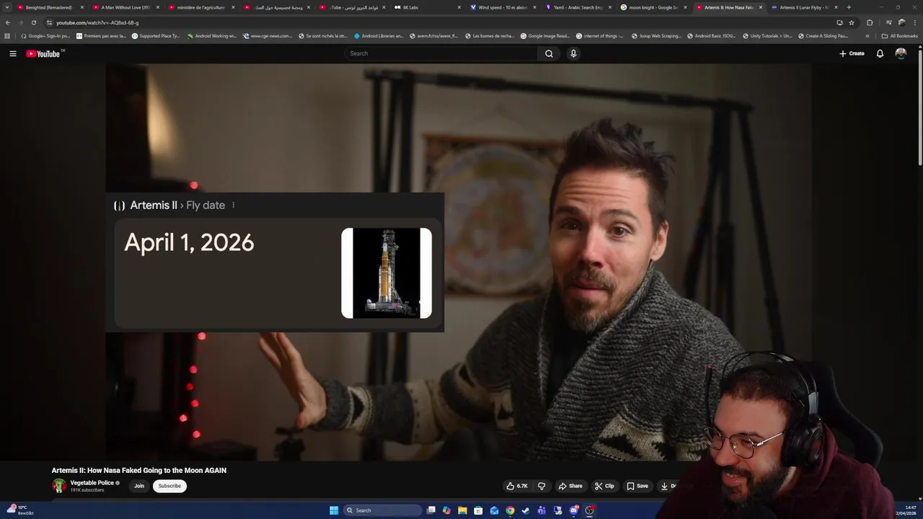The height and width of the screenshot is (519, 923).
Task: Reload the page with the refresh icon
Action: coord(33,22)
